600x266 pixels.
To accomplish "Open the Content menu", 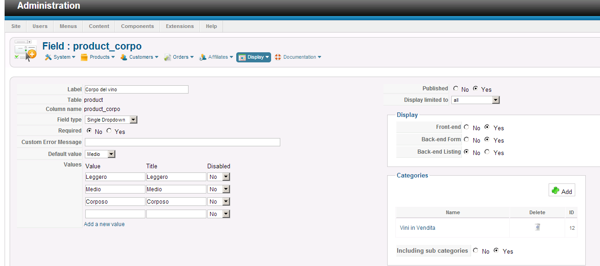I will 99,26.
